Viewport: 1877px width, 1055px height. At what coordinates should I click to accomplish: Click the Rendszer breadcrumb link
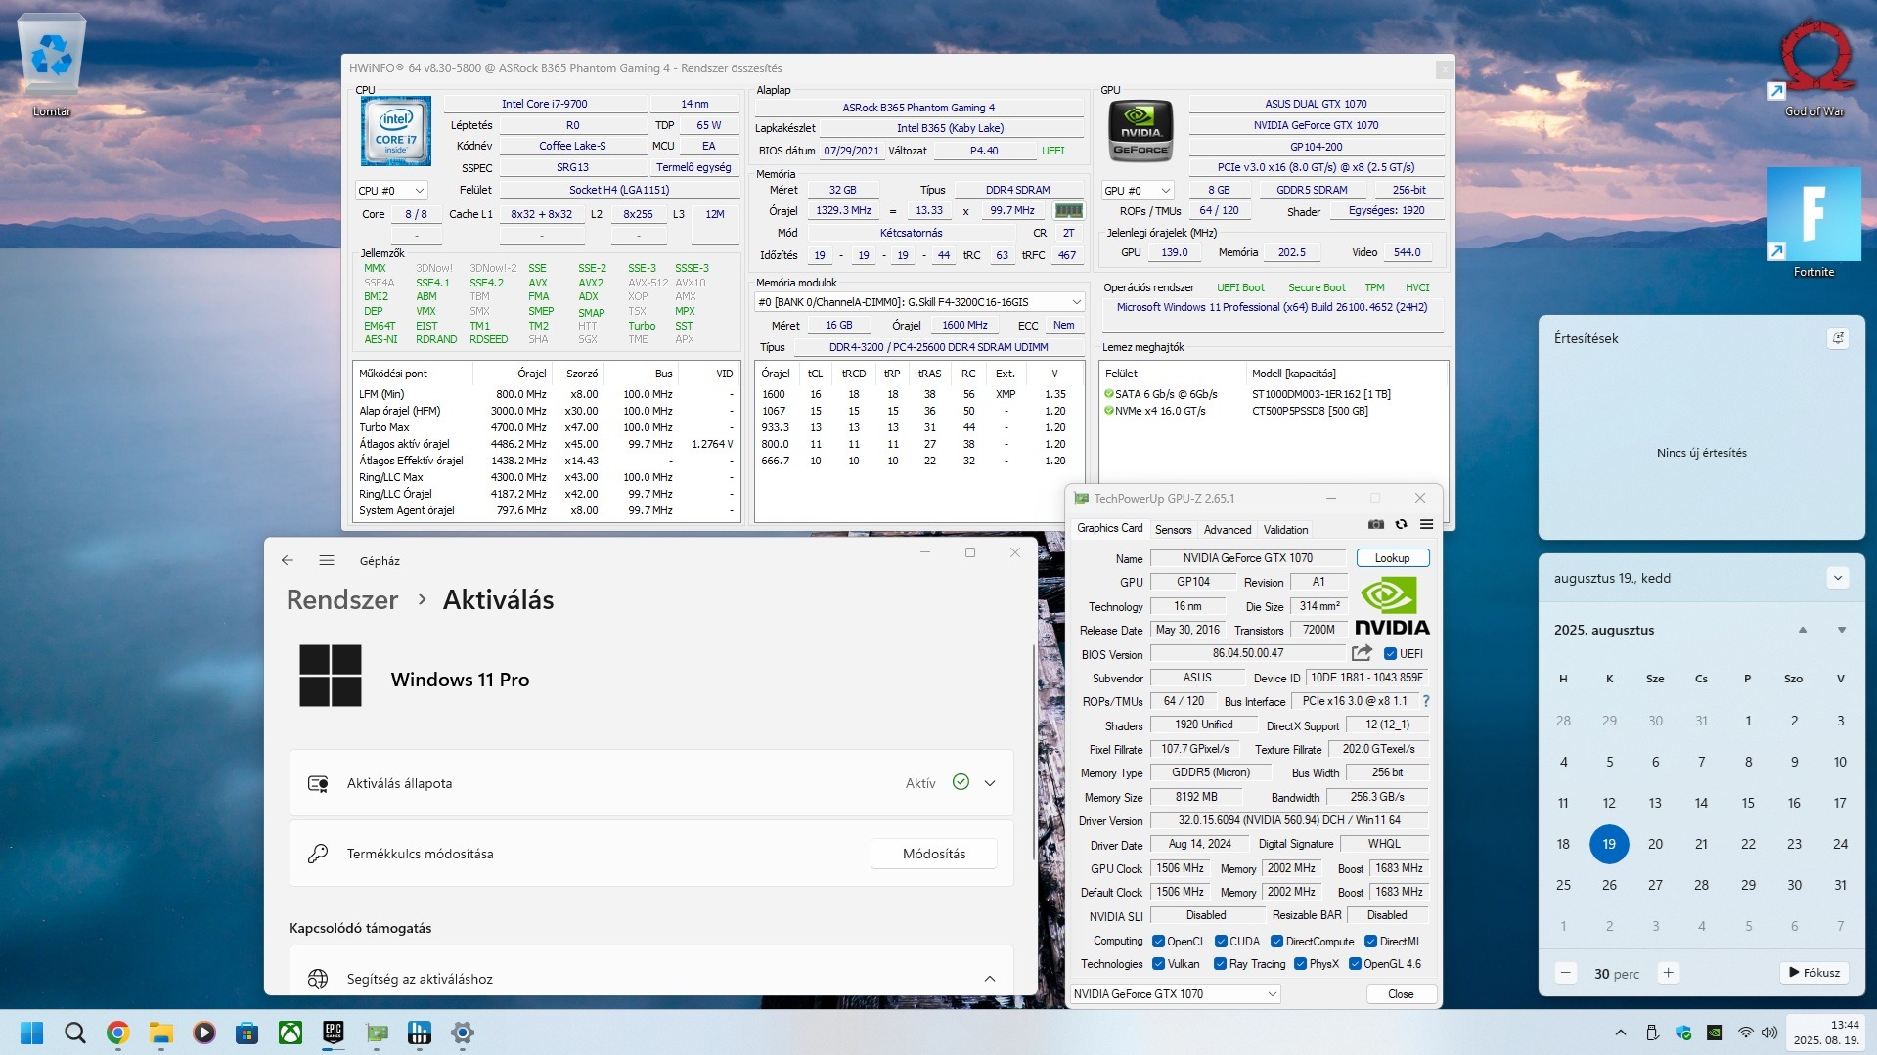point(342,599)
